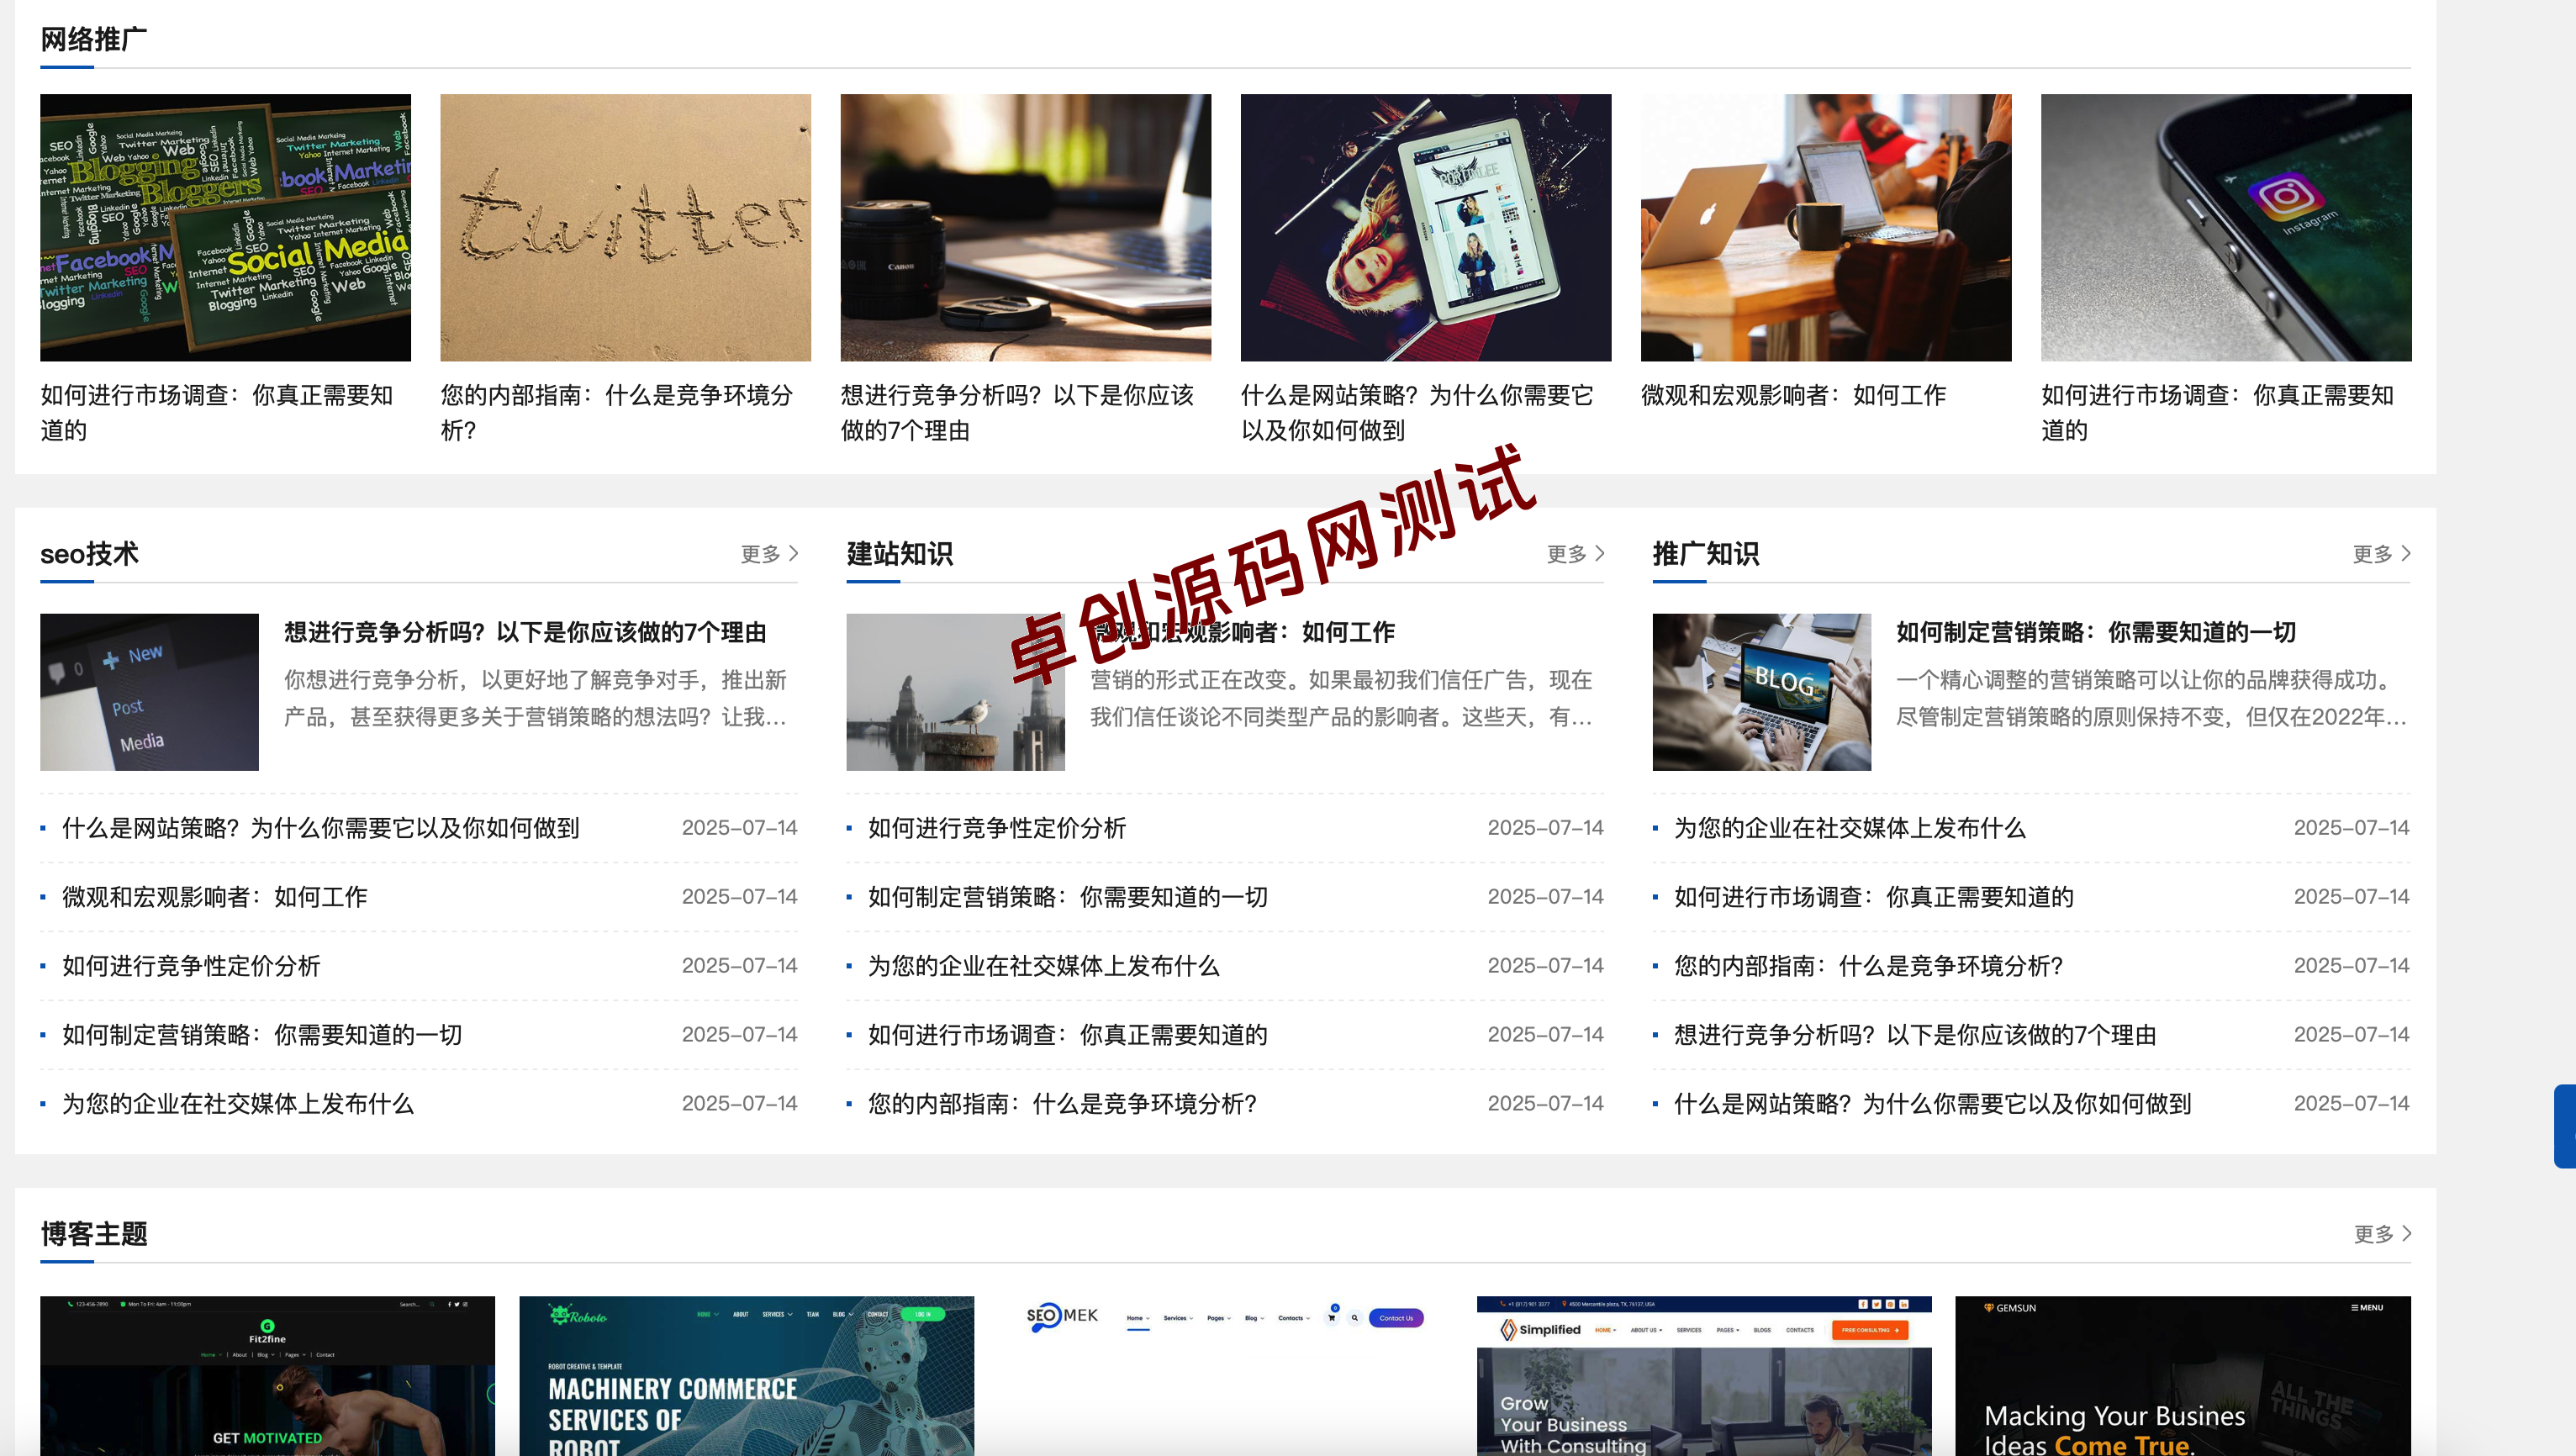Open the Roboto machinery theme preview
2576x1456 pixels.
pos(746,1376)
